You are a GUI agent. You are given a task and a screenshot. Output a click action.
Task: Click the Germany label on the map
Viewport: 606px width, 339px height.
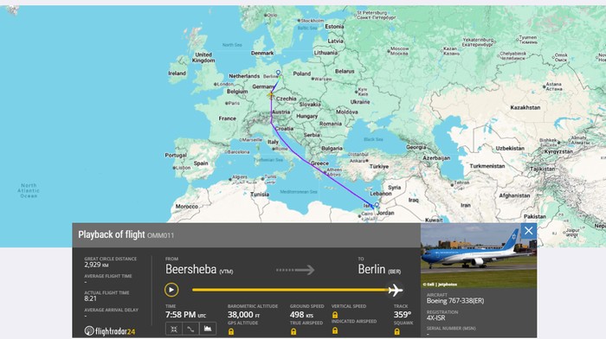tap(263, 86)
